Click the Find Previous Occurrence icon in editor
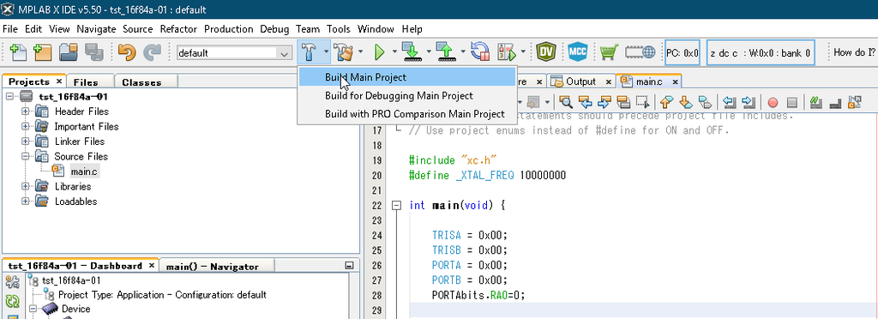The image size is (878, 319). pyautogui.click(x=585, y=102)
